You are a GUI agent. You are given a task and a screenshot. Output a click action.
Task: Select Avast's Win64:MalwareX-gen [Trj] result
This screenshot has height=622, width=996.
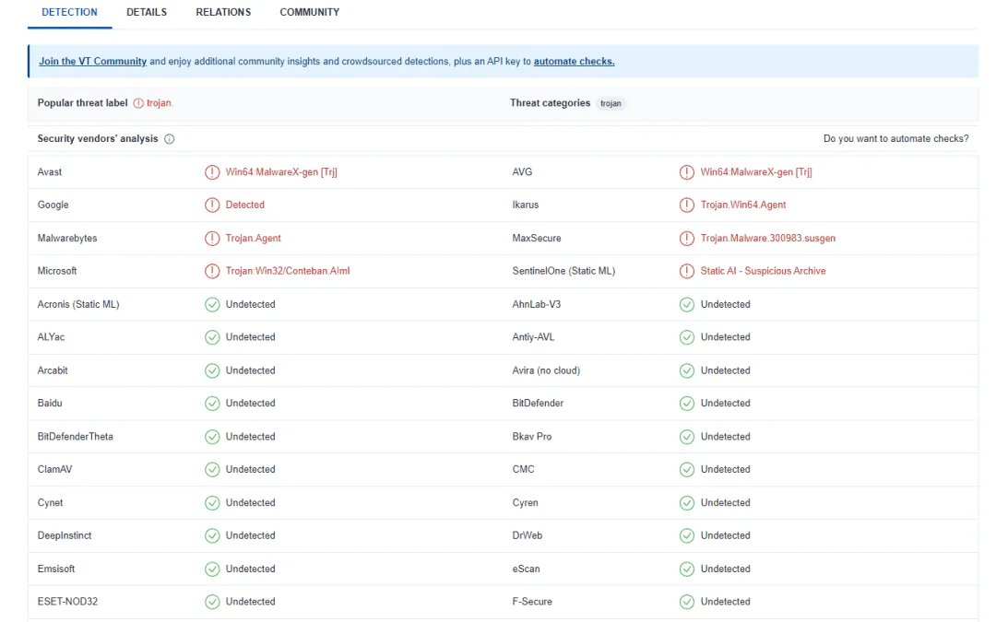(281, 172)
